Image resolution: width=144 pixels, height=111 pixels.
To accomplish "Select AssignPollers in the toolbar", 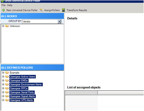I will pos(52,10).
